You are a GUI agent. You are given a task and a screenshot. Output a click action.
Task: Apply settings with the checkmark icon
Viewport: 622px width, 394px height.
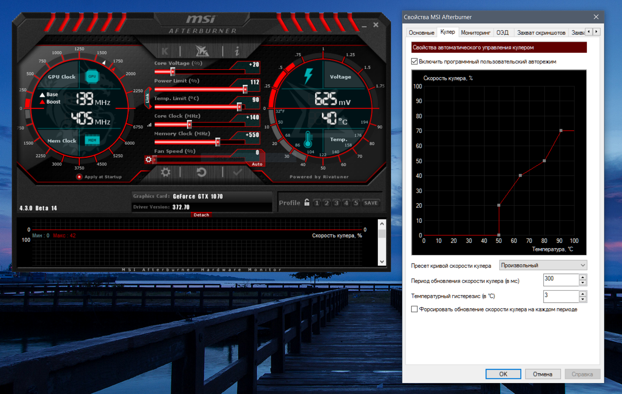(237, 172)
